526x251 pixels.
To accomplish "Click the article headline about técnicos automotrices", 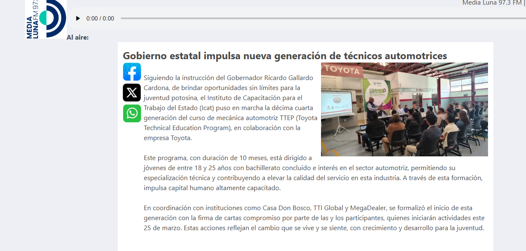I will click(285, 56).
